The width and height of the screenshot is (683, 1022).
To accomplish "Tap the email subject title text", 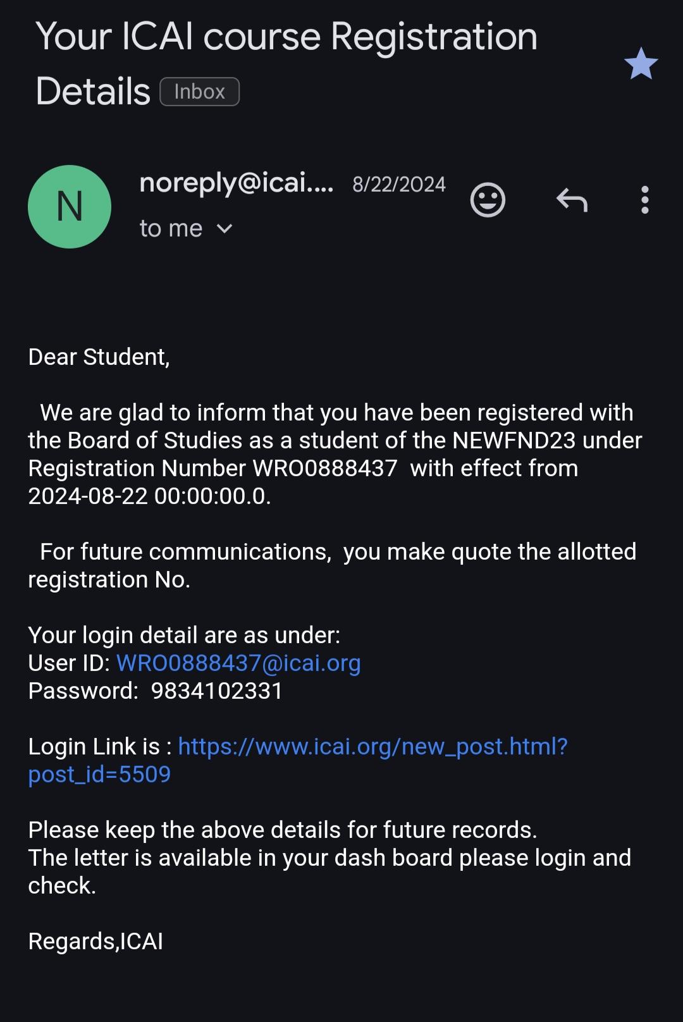I will [286, 37].
